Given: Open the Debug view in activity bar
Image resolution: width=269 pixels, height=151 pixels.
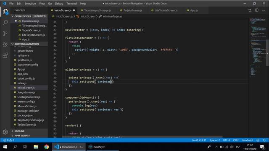Looking at the screenshot, I should [x=5, y=44].
